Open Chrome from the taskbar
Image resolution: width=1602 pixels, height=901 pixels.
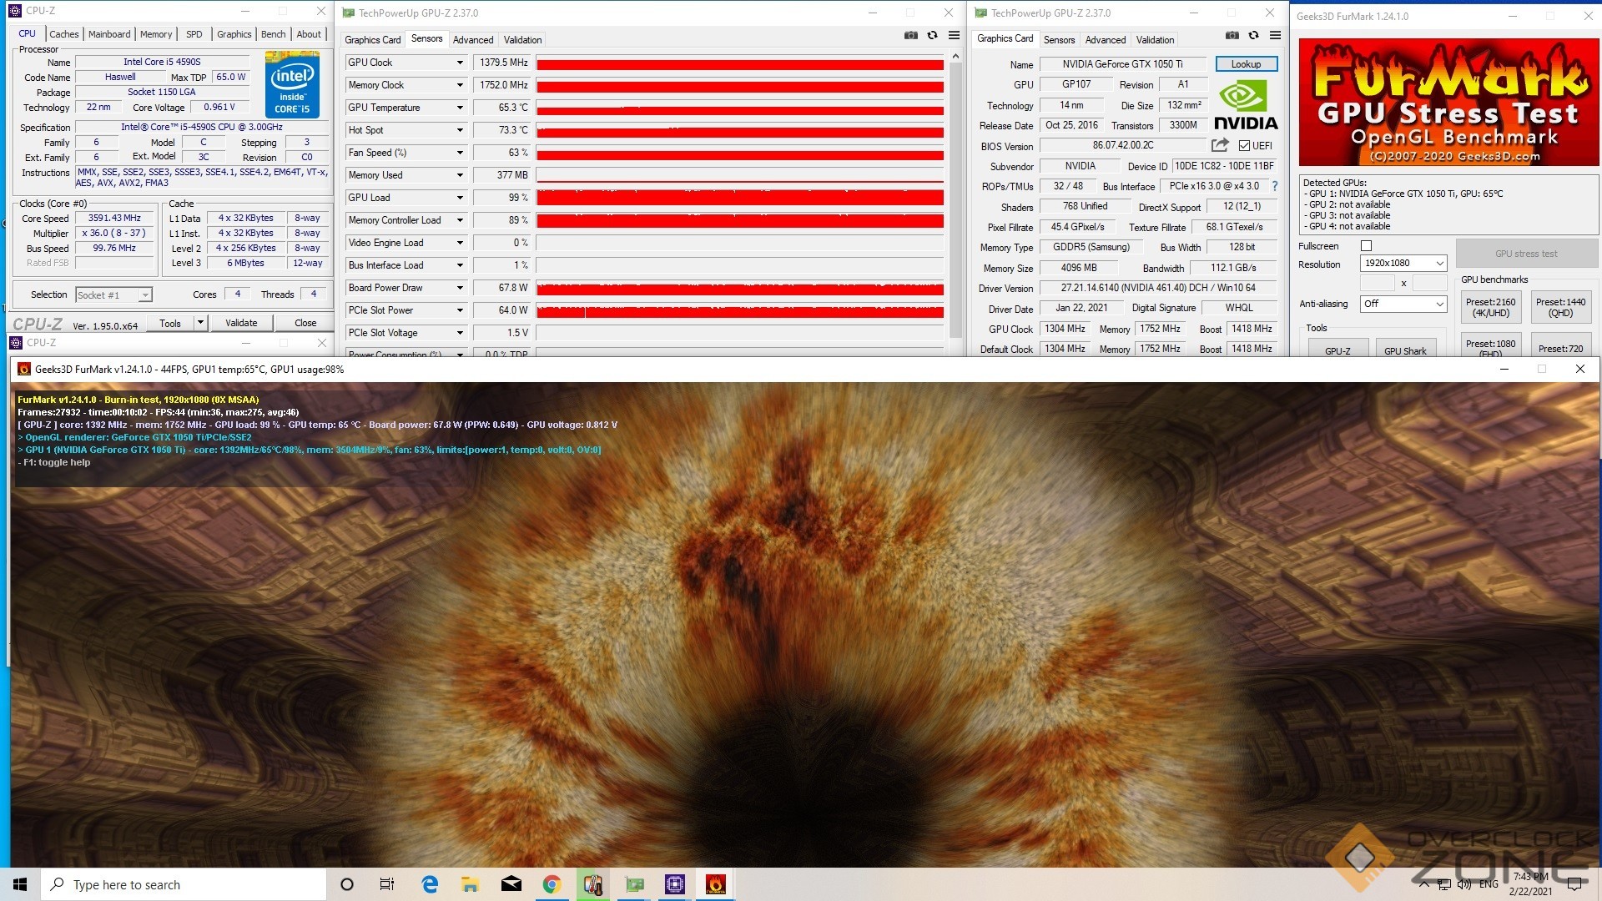pyautogui.click(x=552, y=884)
